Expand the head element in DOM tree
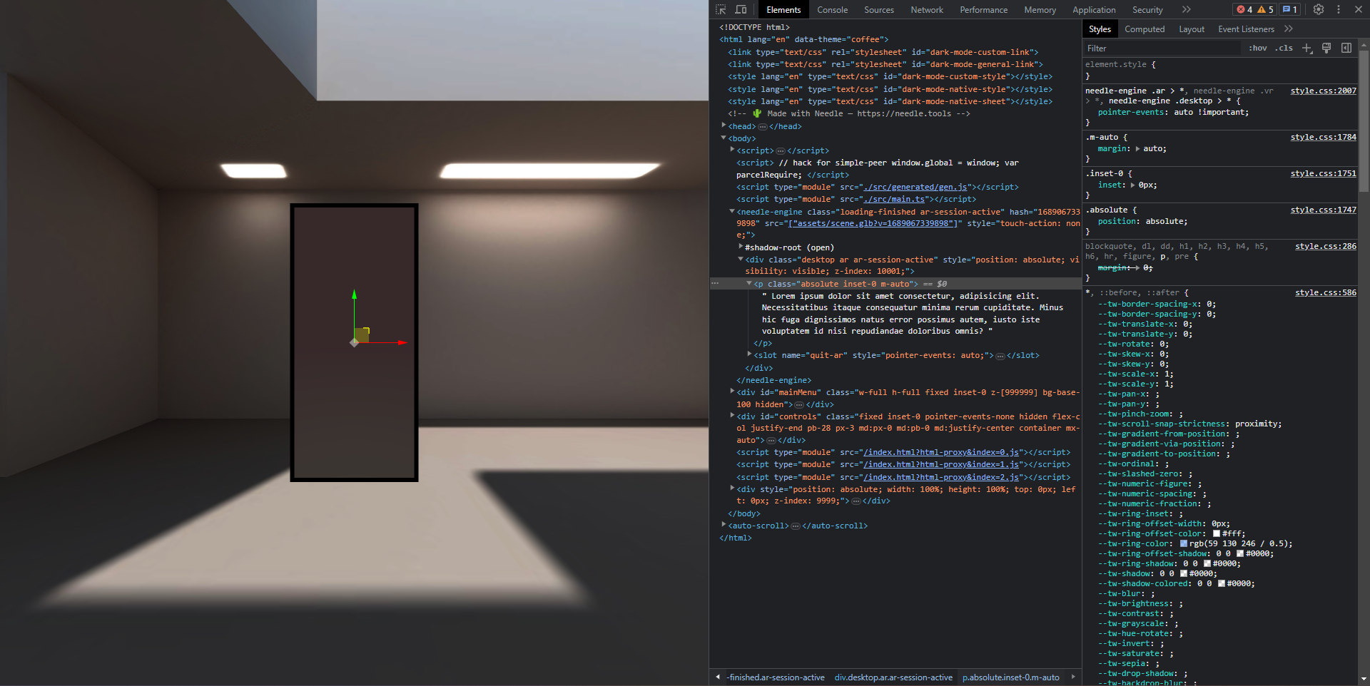This screenshot has width=1370, height=686. [724, 126]
